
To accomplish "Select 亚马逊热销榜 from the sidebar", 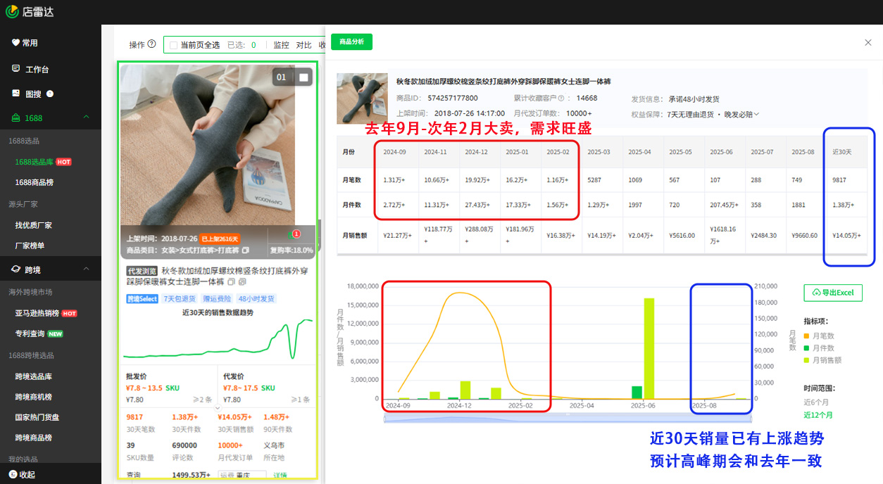I will 37,313.
